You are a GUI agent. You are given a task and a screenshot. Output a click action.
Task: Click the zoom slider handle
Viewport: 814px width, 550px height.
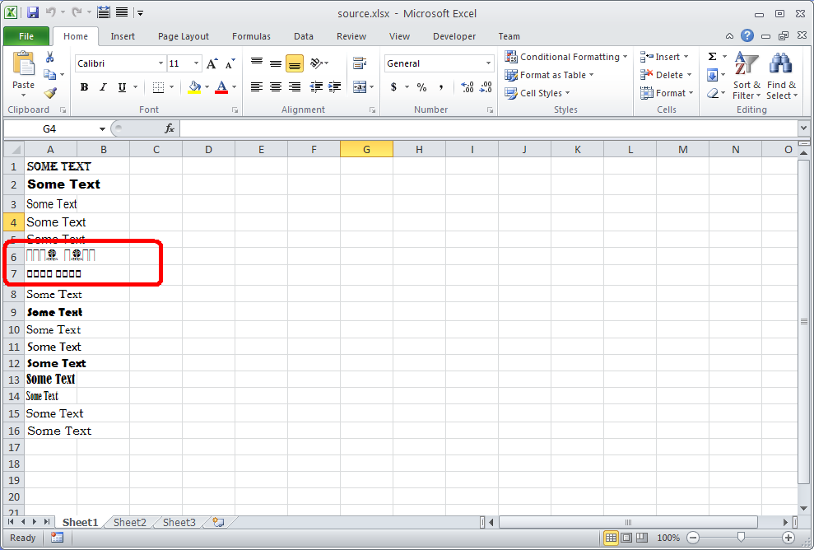click(741, 538)
